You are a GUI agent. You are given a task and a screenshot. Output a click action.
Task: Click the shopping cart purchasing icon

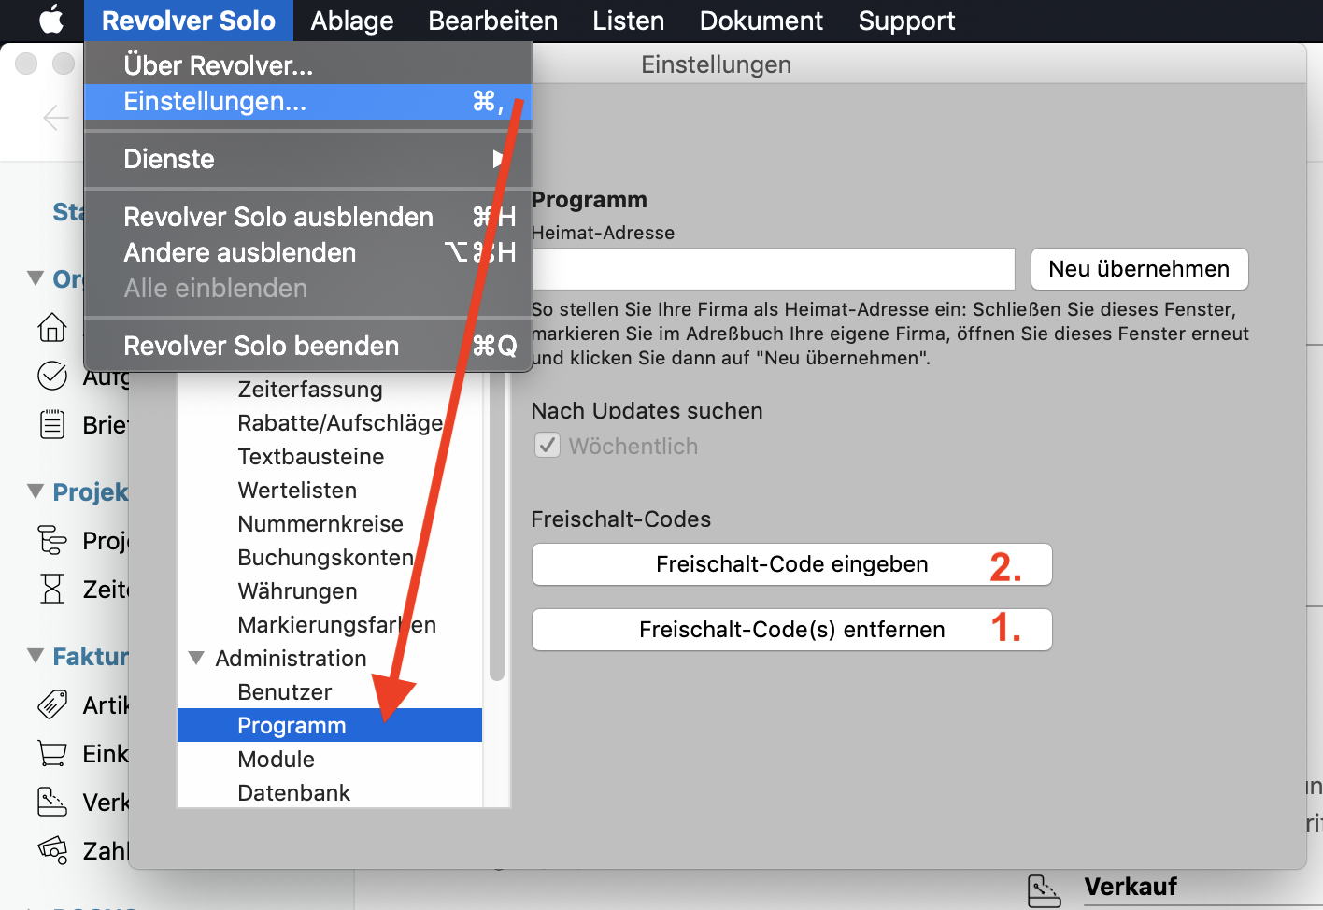pos(52,753)
